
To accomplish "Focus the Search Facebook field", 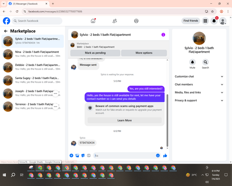I will point(37,21).
